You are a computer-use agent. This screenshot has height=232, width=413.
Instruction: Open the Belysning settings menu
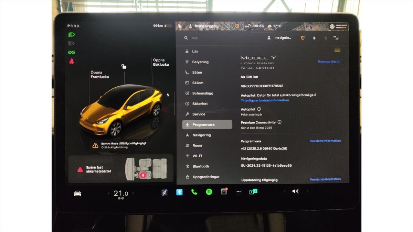point(207,62)
